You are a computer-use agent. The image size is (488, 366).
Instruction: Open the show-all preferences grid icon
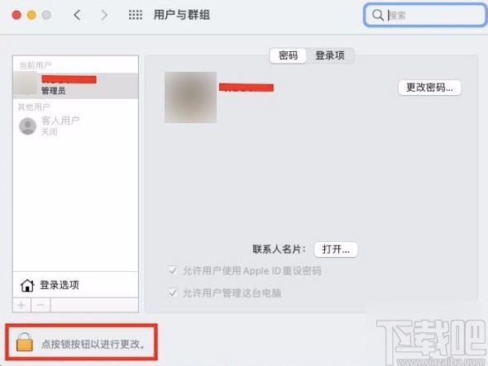(x=136, y=15)
